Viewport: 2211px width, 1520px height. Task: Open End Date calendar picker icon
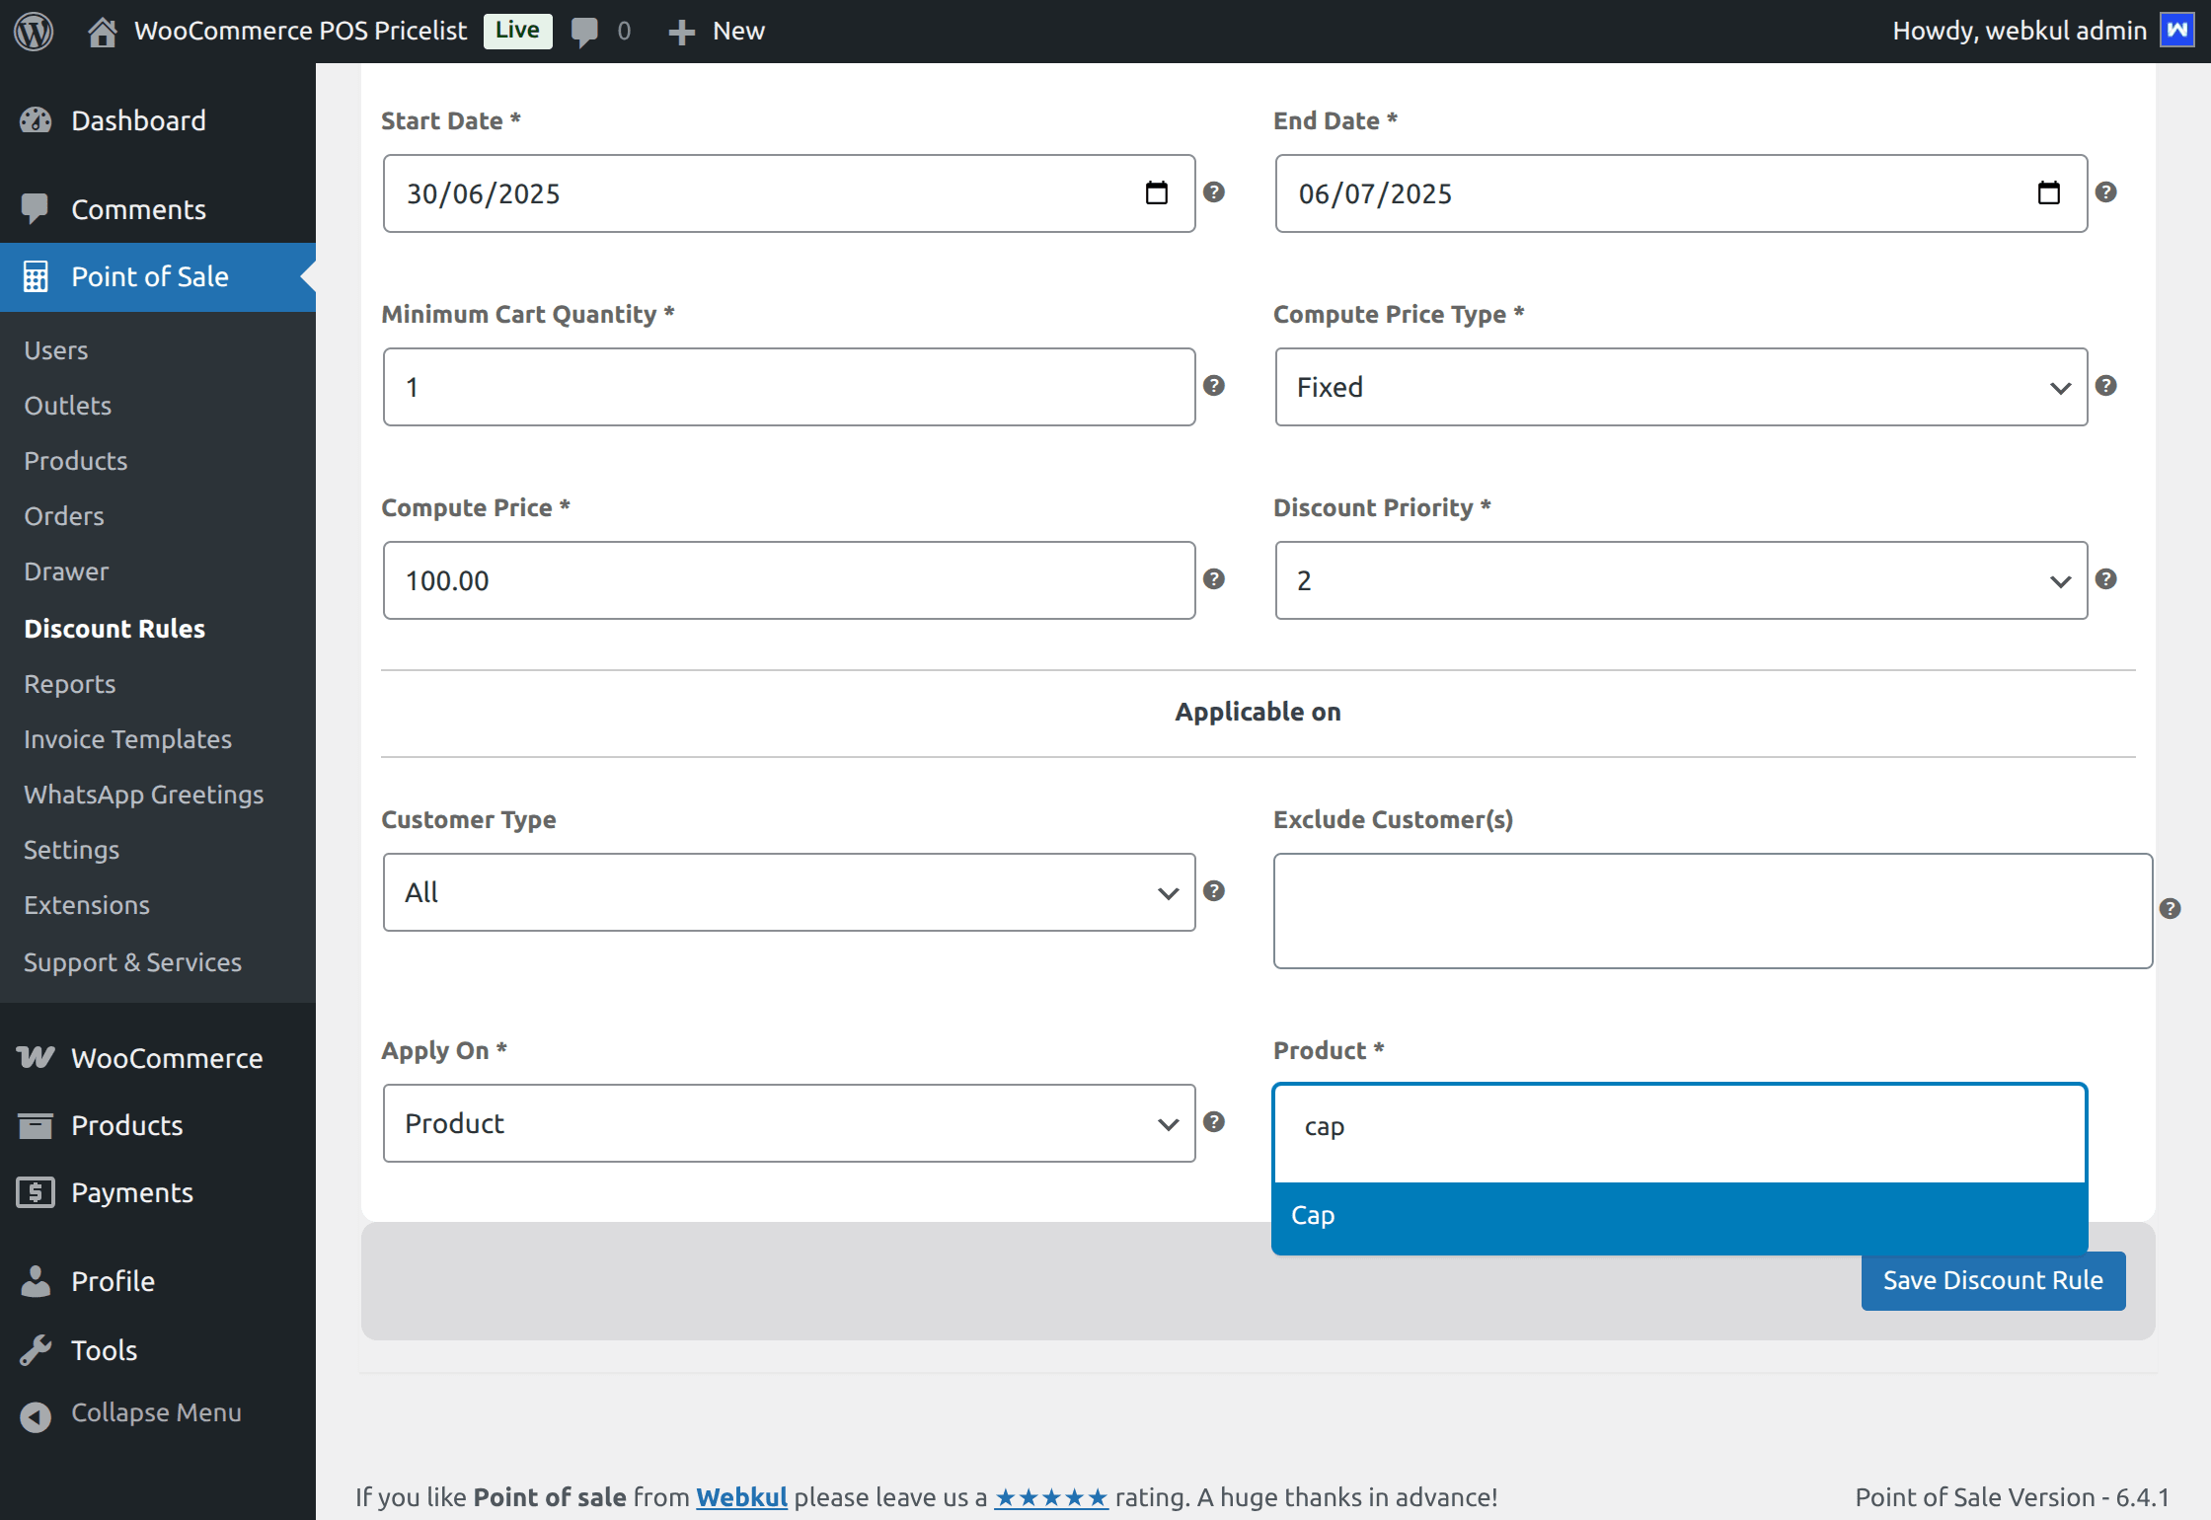2048,193
